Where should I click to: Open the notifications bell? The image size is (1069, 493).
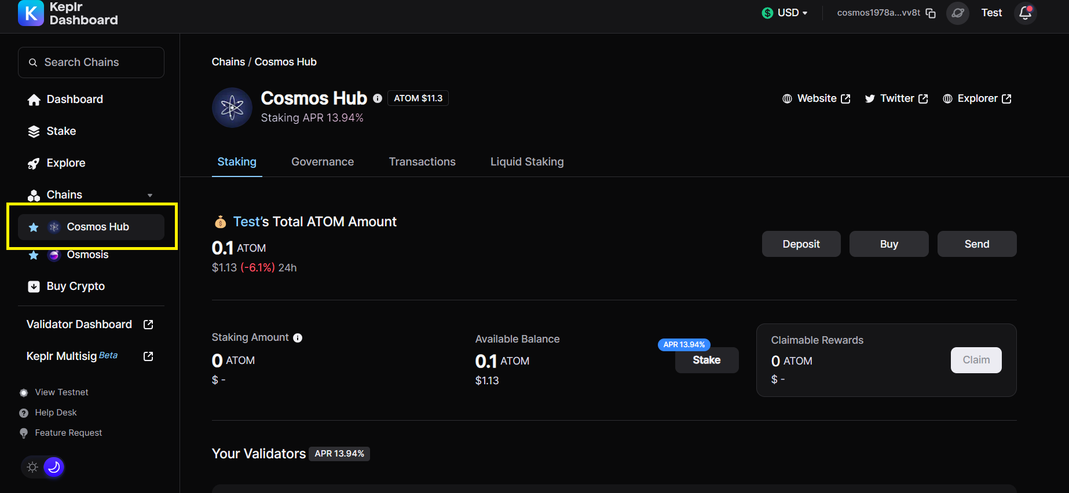pos(1026,13)
